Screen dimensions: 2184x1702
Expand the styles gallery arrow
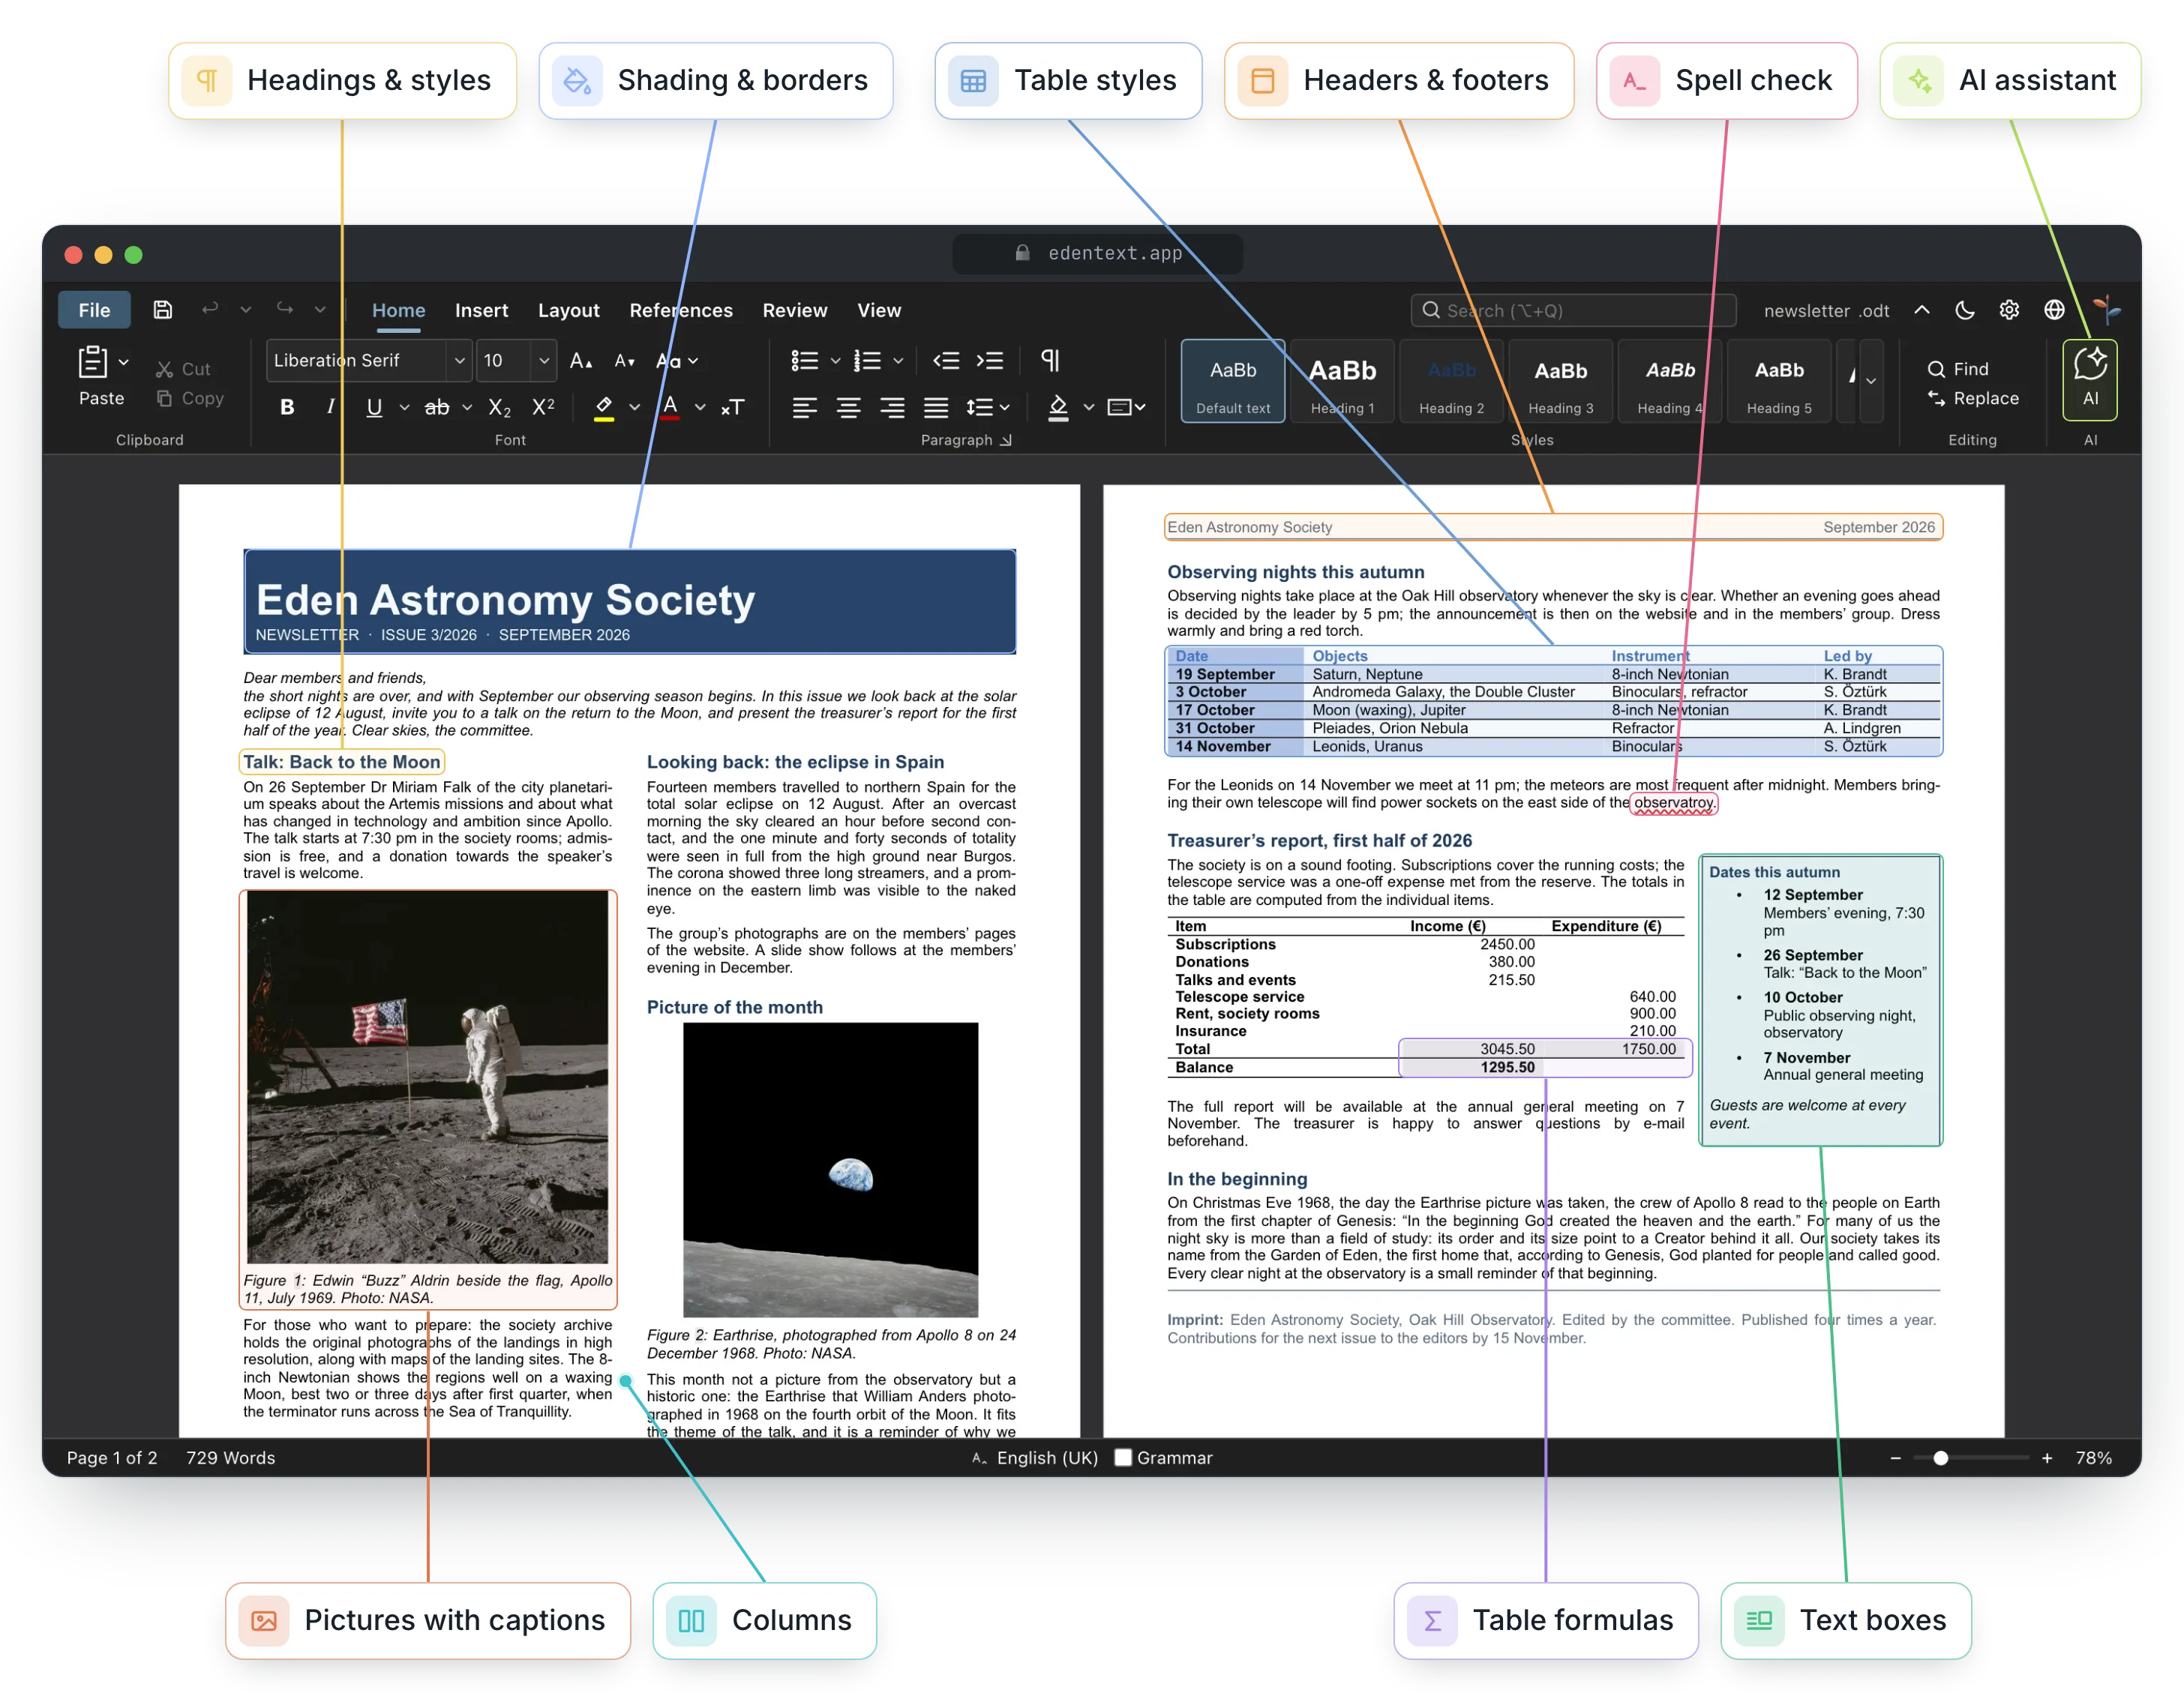tap(1871, 380)
